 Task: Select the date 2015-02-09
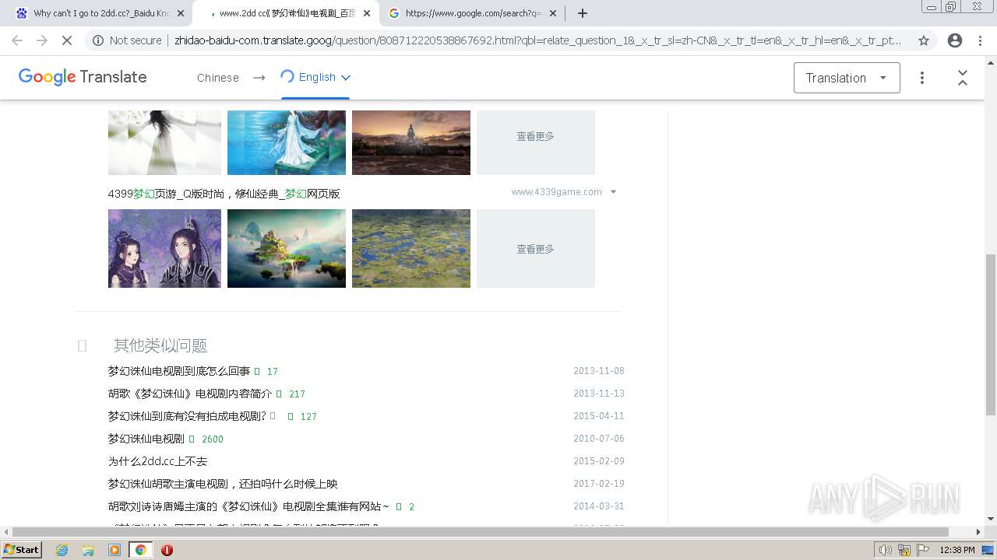click(599, 461)
